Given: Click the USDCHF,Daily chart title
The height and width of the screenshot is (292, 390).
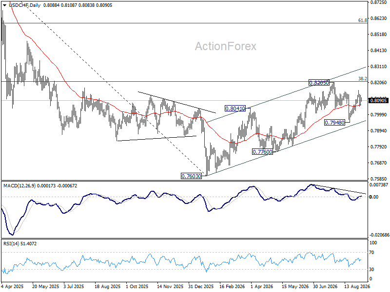Looking at the screenshot, I should coord(25,5).
